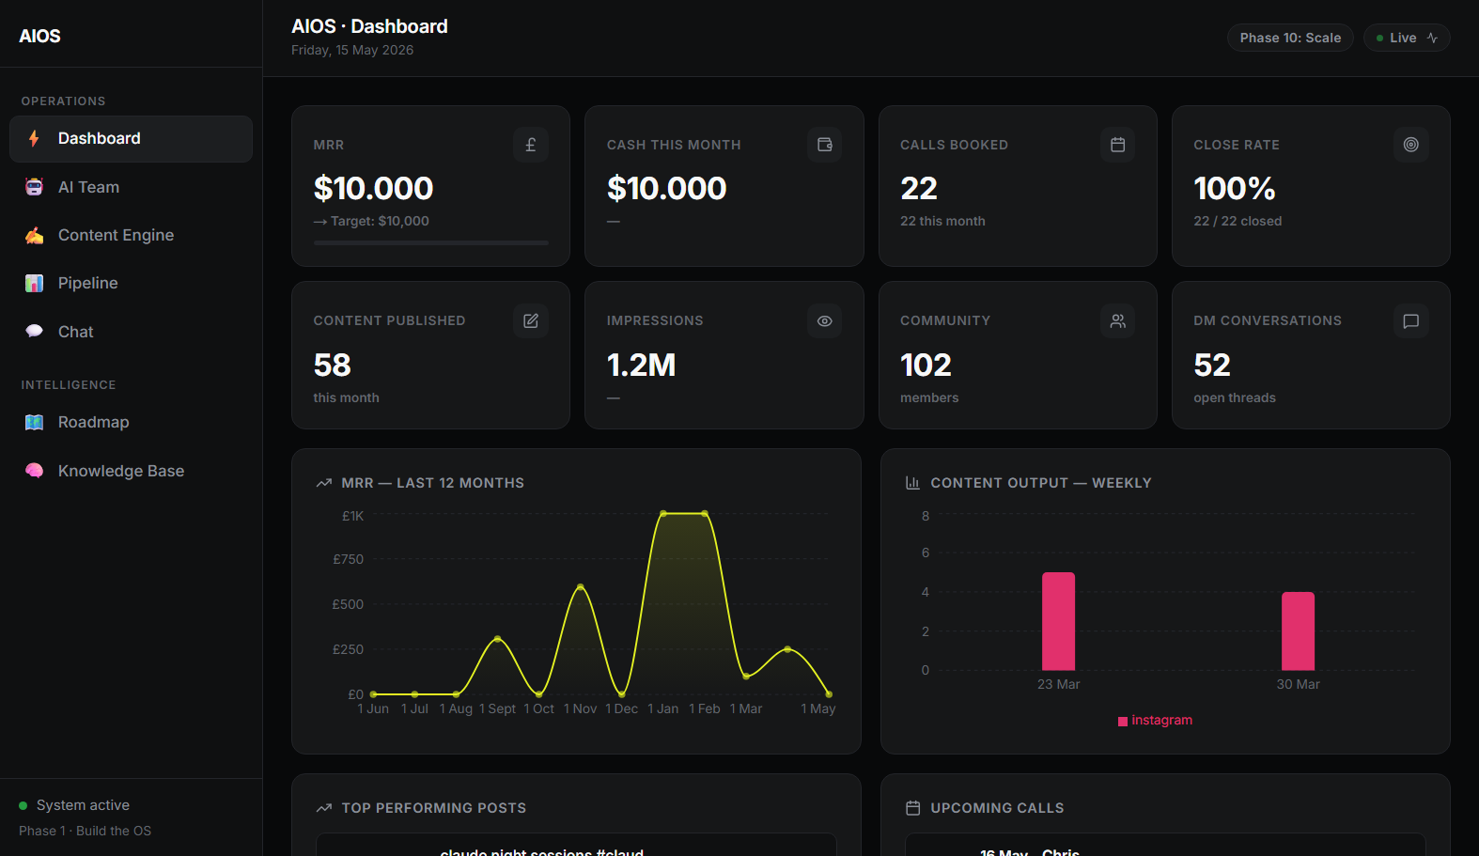Screen dimensions: 1479x856
Task: Click the Content Published value 58
Action: pyautogui.click(x=333, y=365)
